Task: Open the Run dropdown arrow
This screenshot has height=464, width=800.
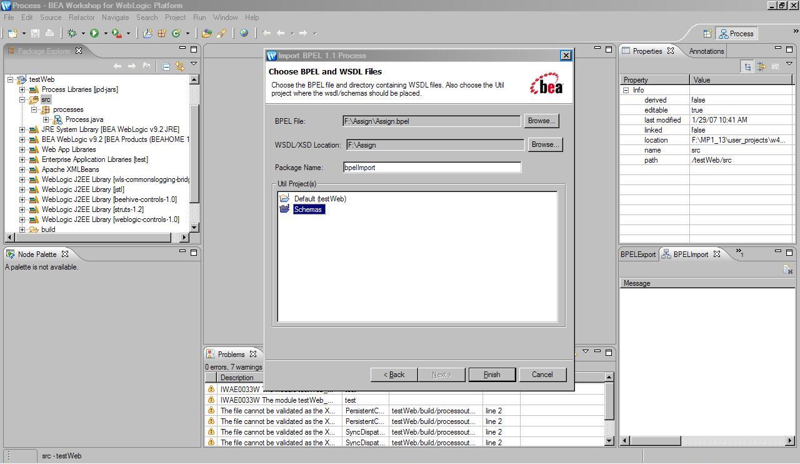Action: click(x=106, y=33)
